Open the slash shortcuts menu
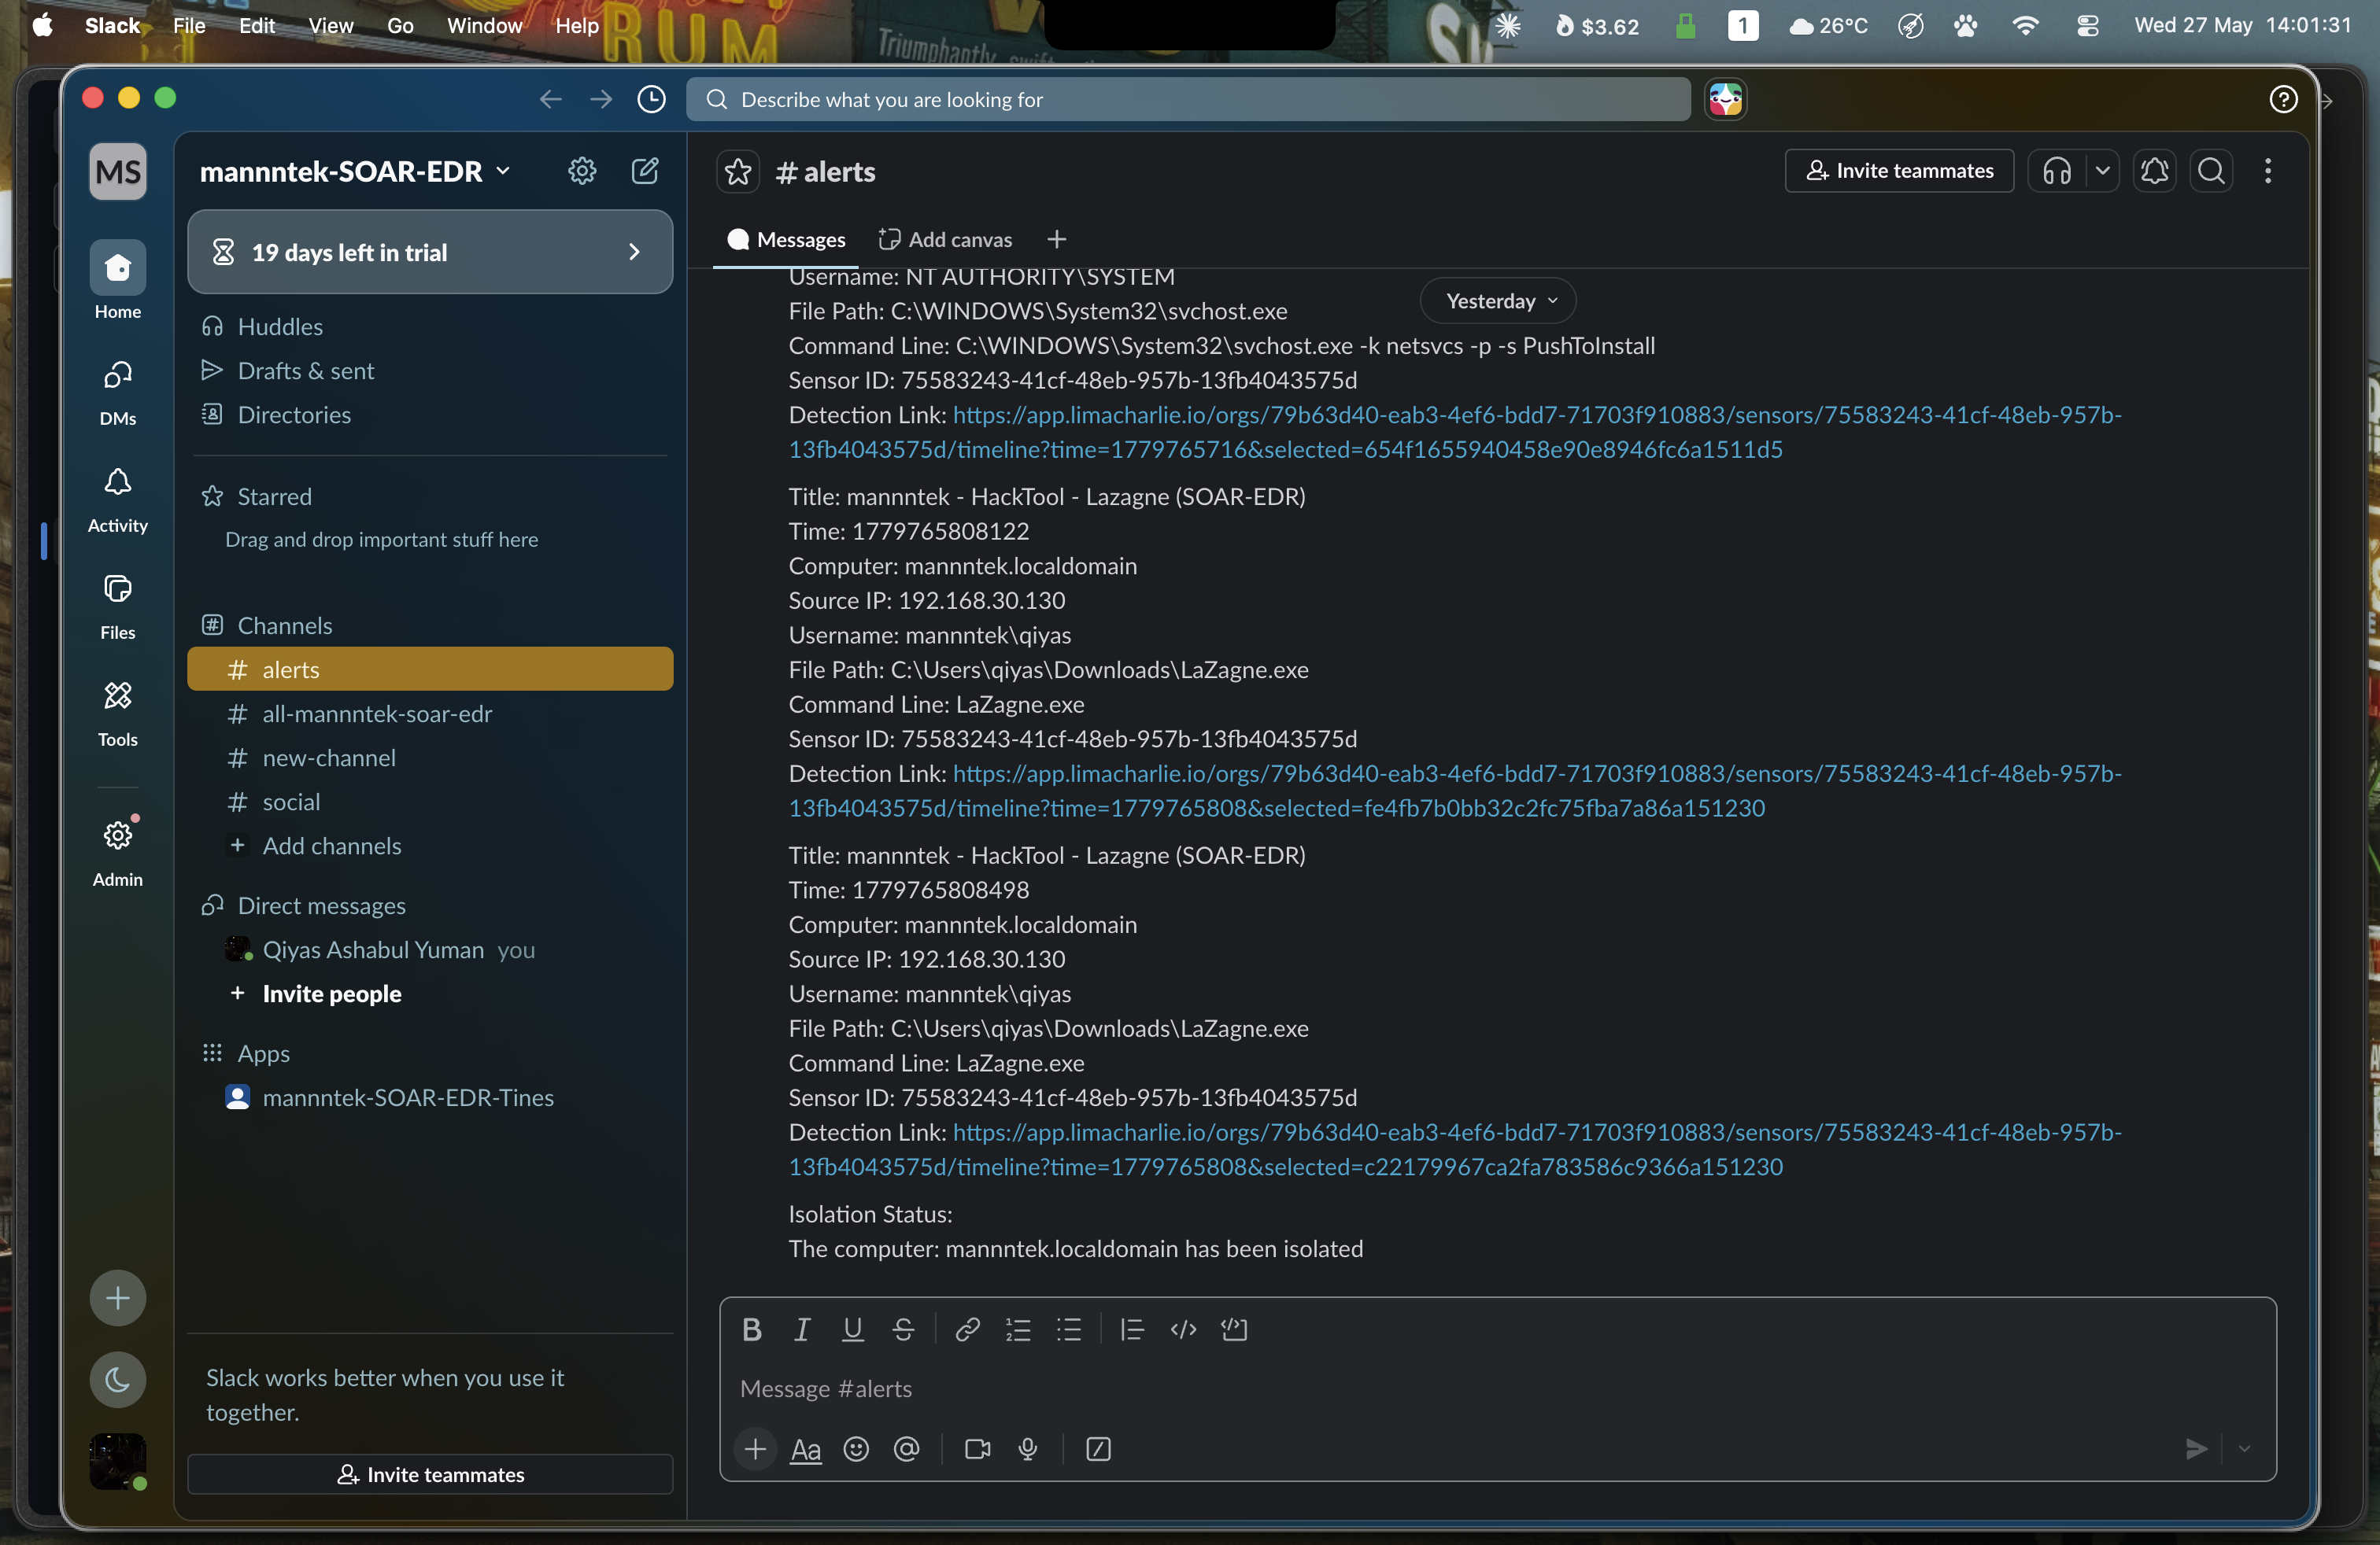 (x=1098, y=1449)
